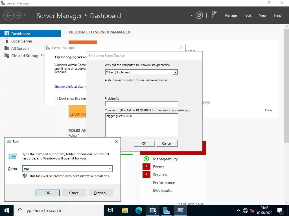
Task: Open the Help menu
Action: [x=277, y=15]
